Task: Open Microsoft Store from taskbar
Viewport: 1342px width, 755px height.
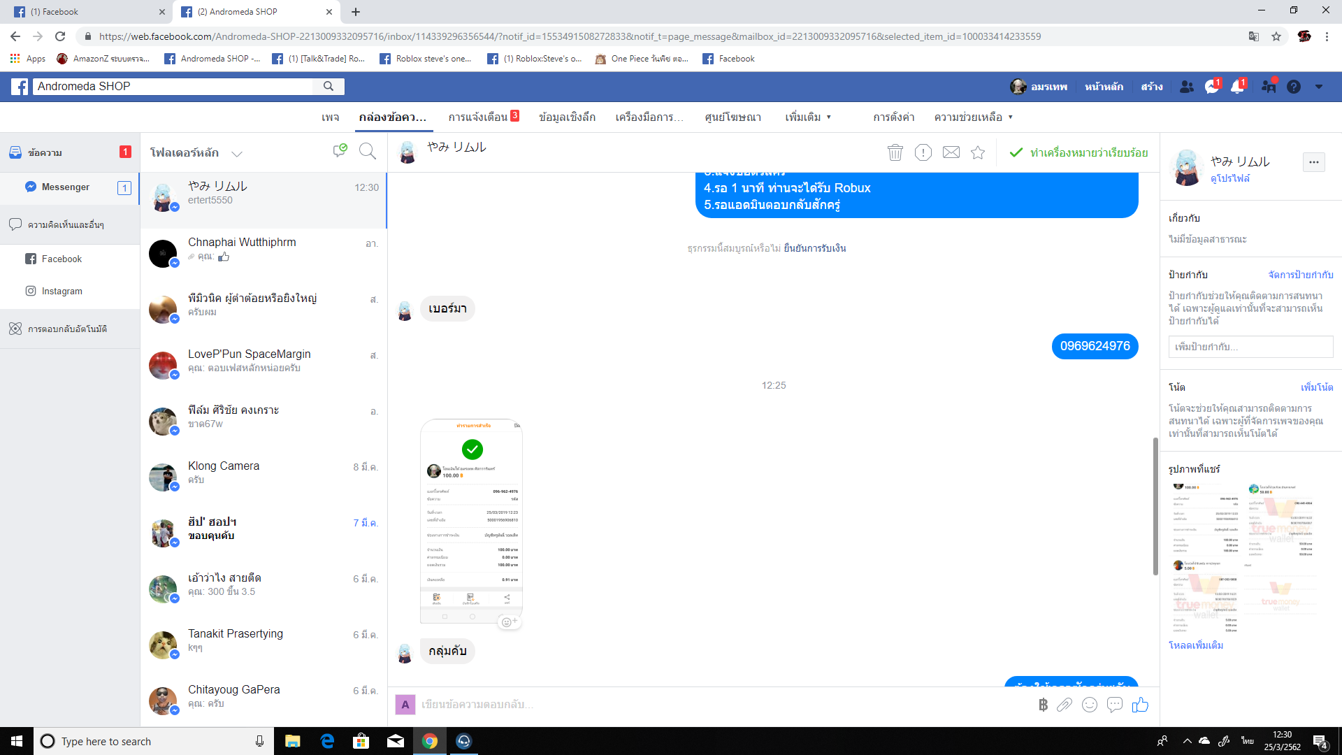Action: 361,741
